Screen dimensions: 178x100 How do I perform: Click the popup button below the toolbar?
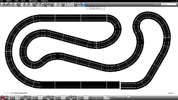[95, 8]
